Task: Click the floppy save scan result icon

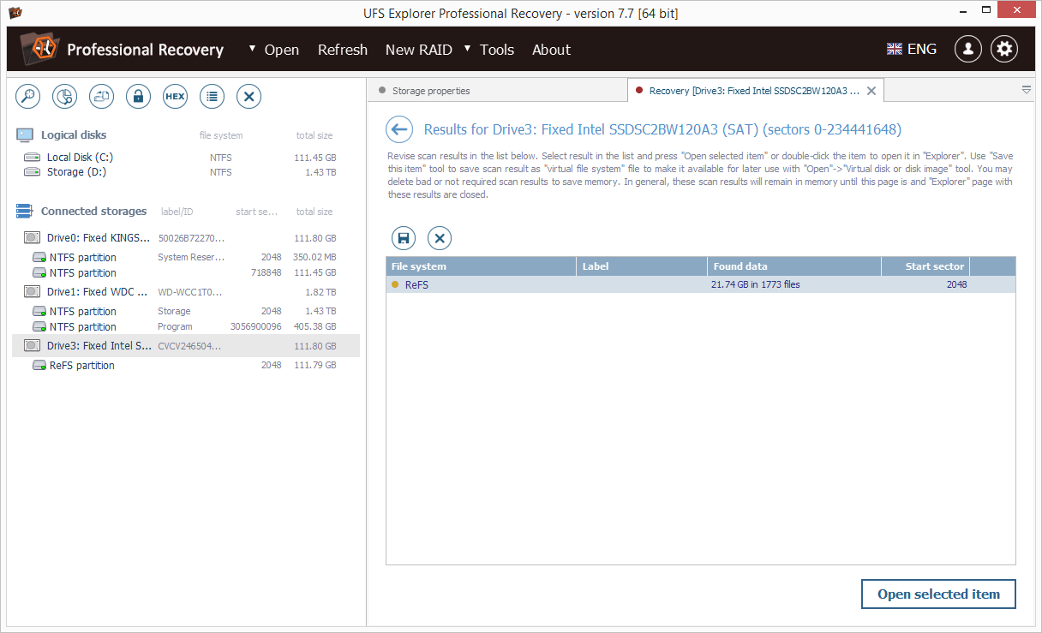Action: pos(404,238)
